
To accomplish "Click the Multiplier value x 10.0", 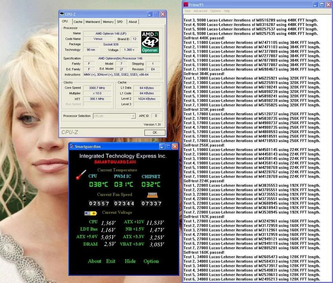I will click(97, 93).
